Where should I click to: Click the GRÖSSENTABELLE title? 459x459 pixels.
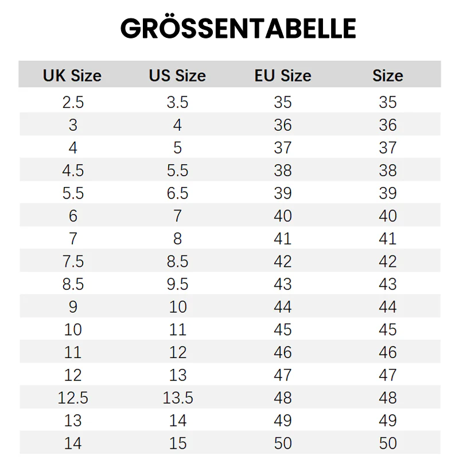pos(238,29)
